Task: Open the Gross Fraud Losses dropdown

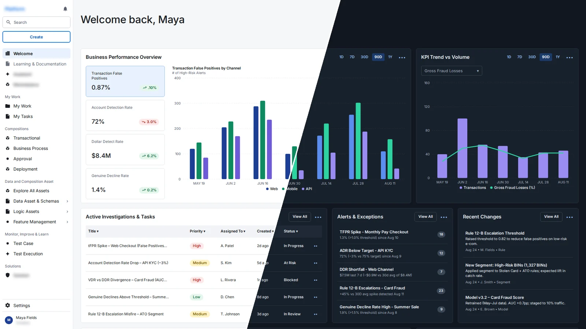Action: [452, 71]
